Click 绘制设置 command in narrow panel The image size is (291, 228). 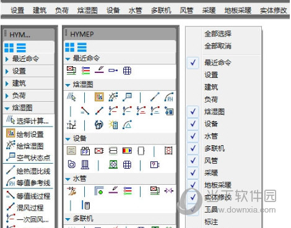point(25,134)
